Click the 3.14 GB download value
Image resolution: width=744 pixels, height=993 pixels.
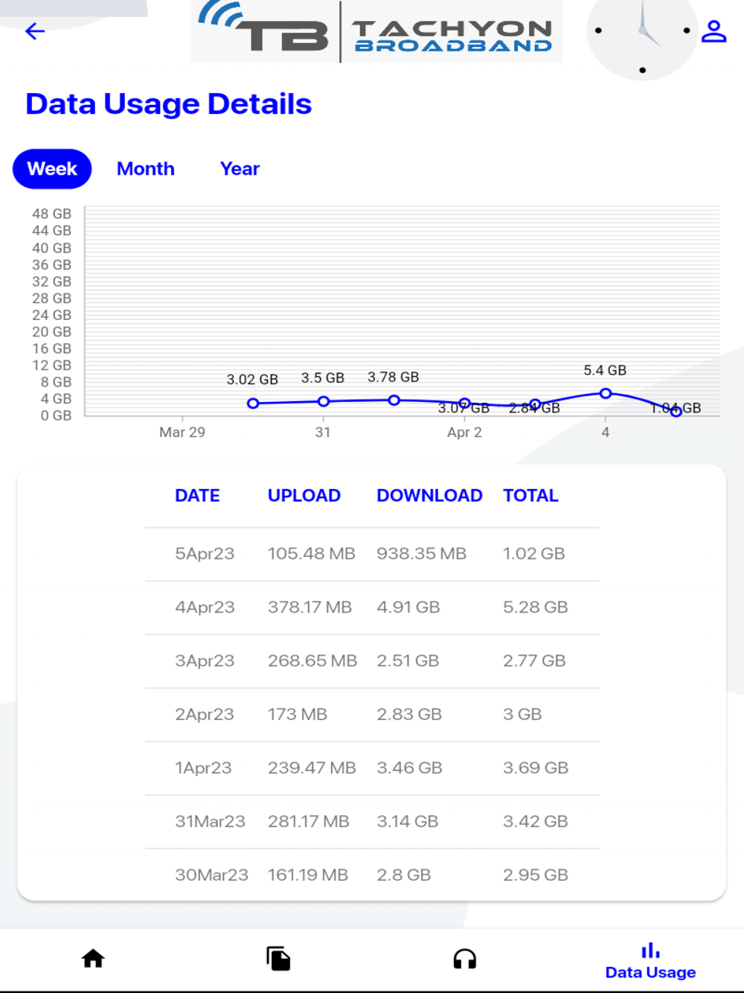pos(408,822)
